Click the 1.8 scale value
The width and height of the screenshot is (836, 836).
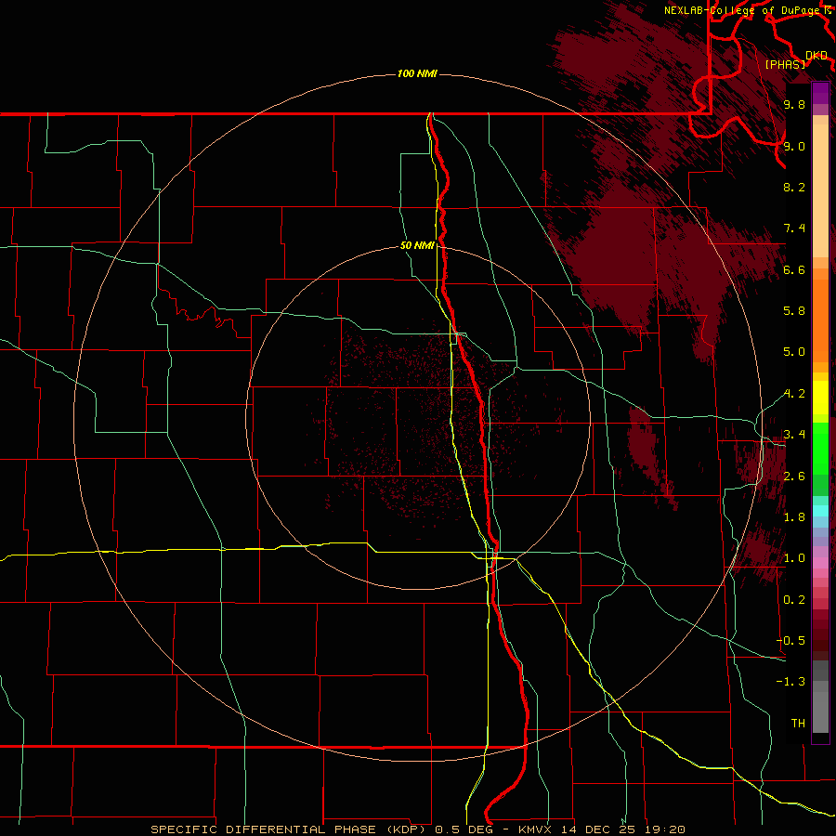[x=794, y=517]
